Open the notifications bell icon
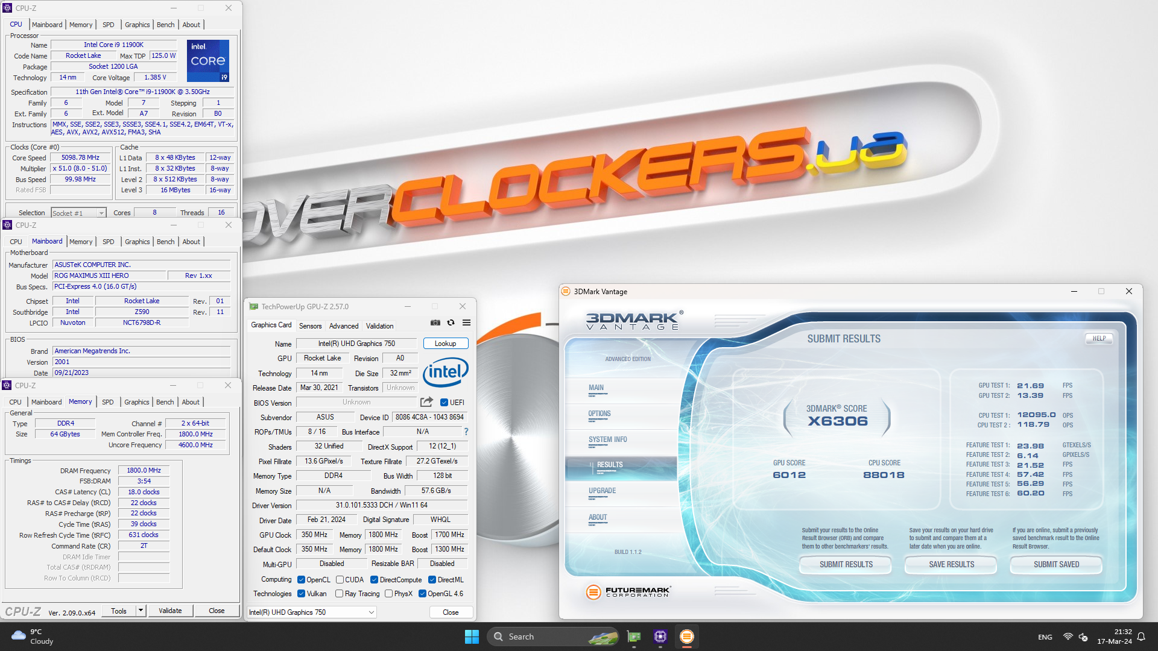1158x651 pixels. [1141, 637]
